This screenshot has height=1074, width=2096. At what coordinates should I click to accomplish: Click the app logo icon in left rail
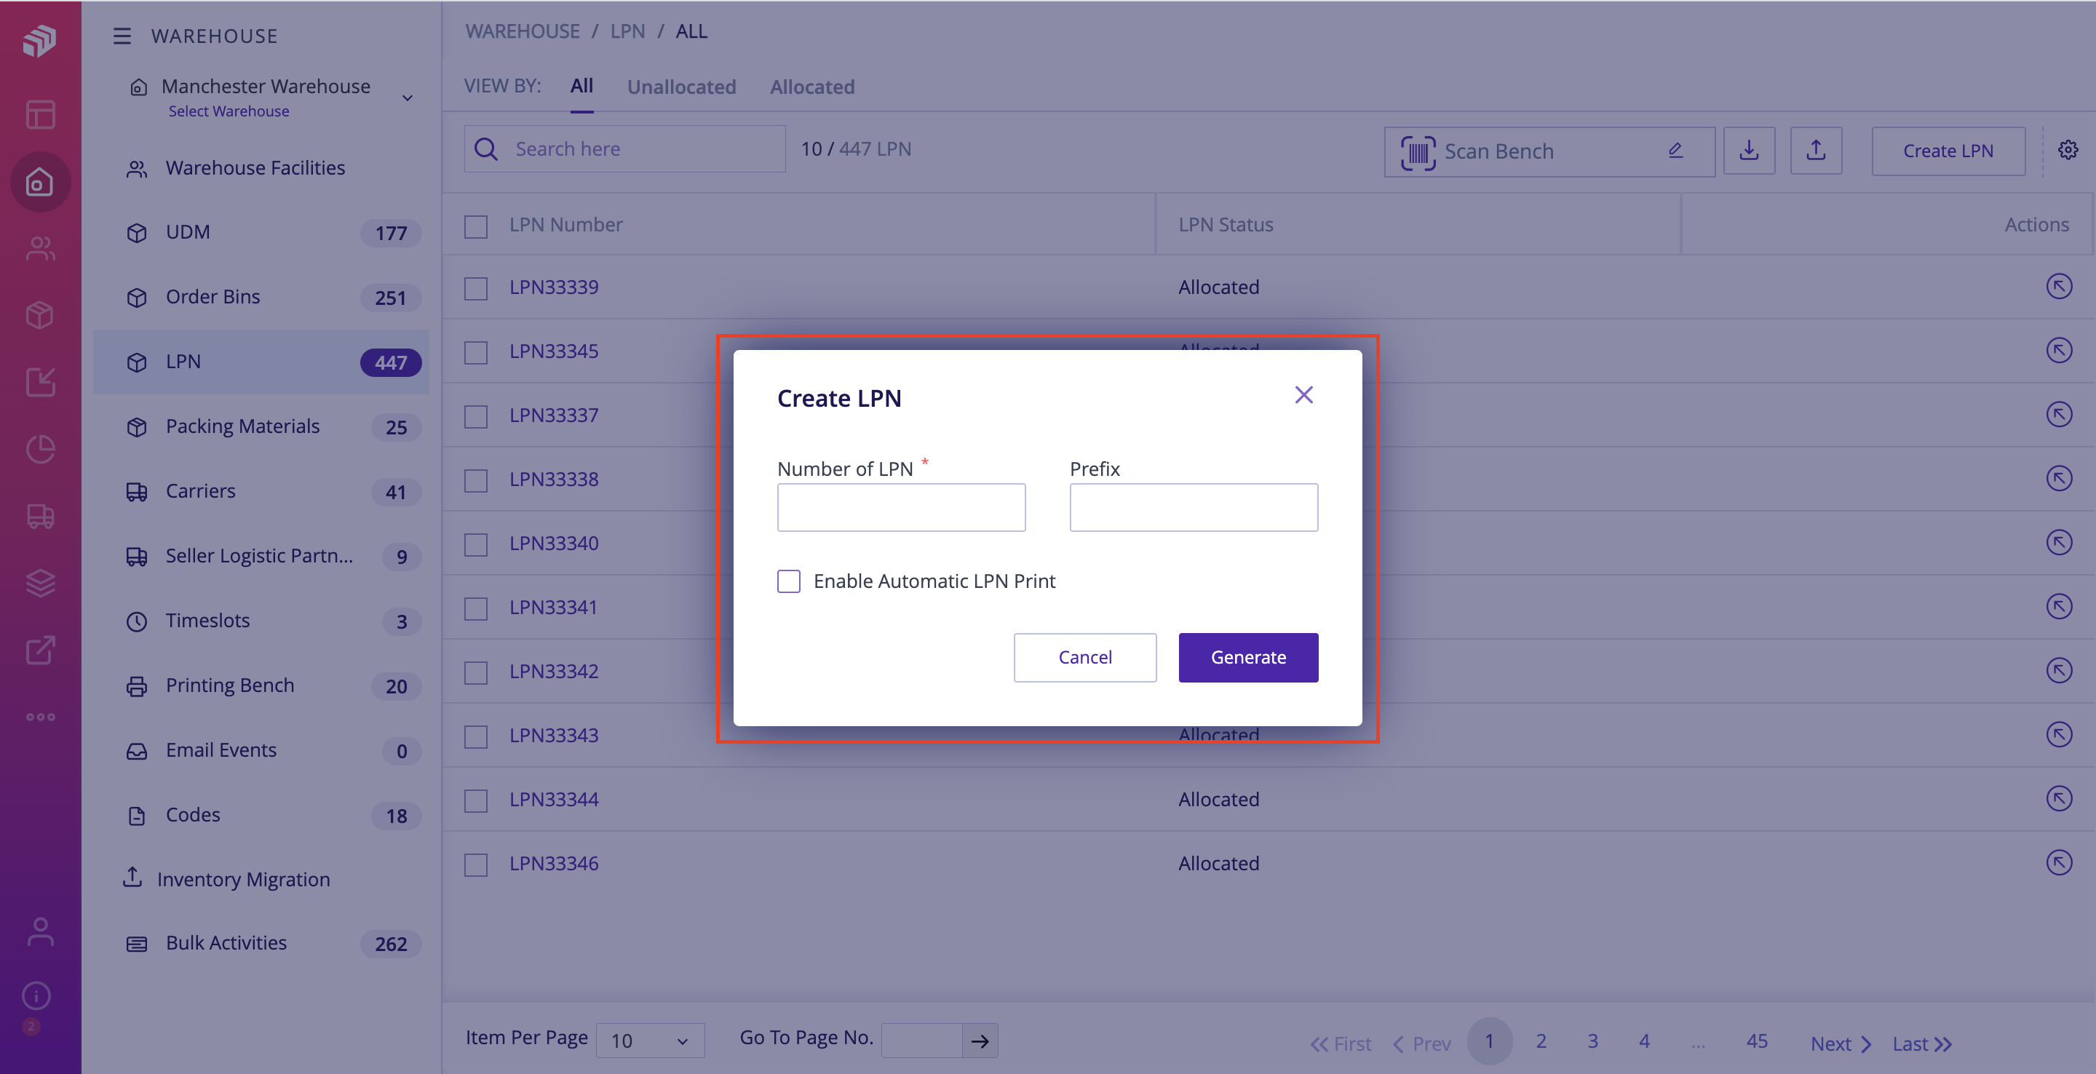39,40
